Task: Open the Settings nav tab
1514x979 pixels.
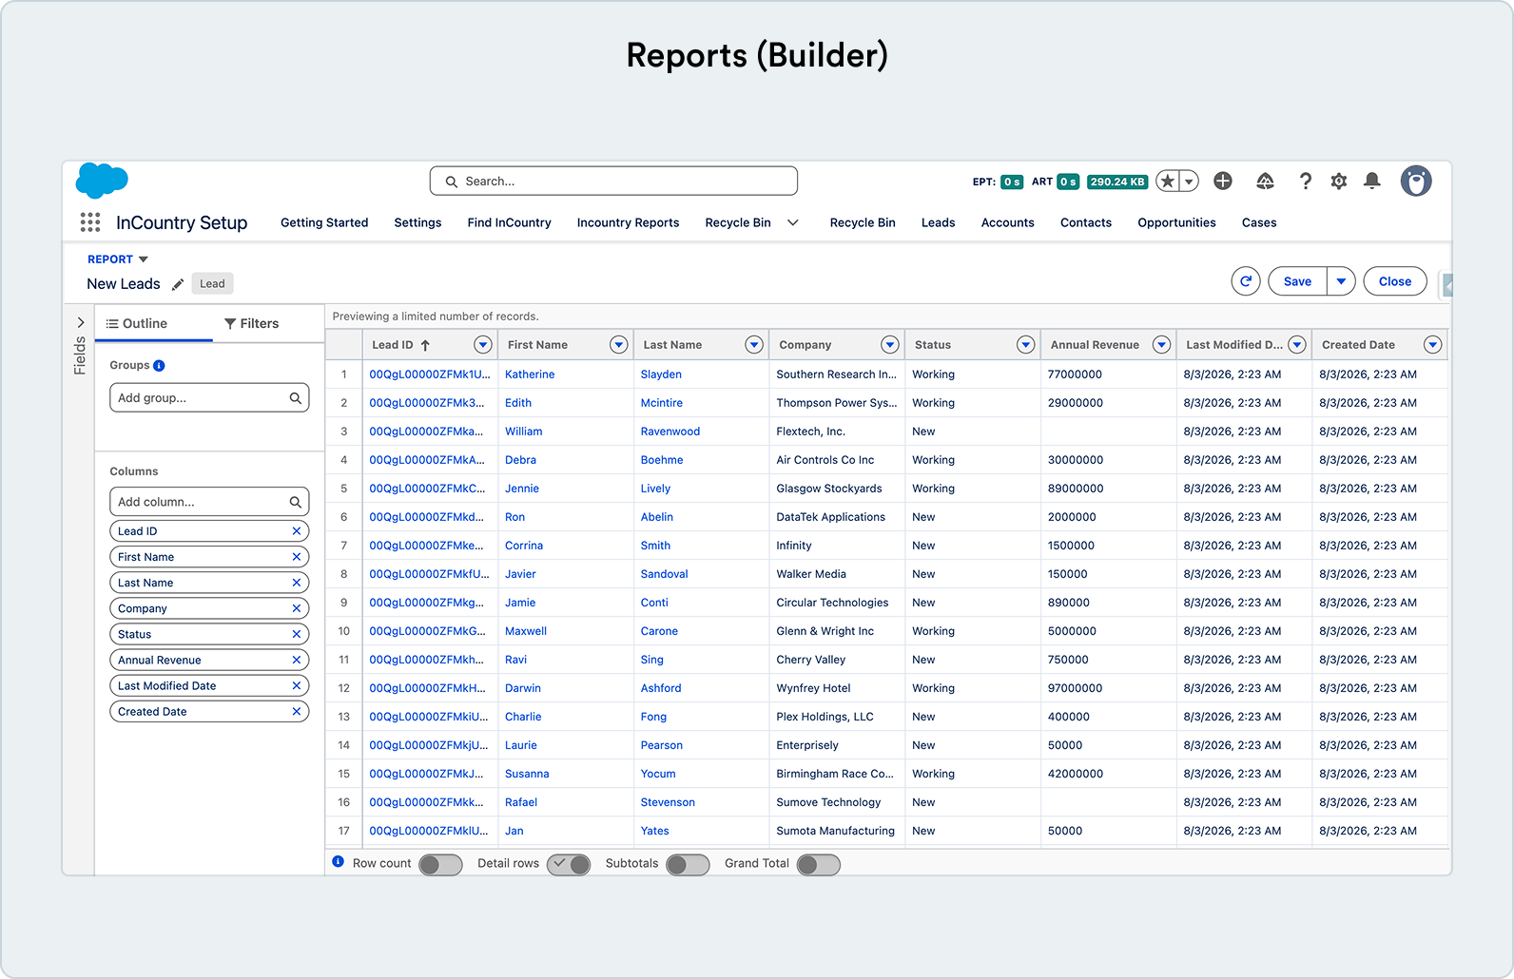Action: 417,222
